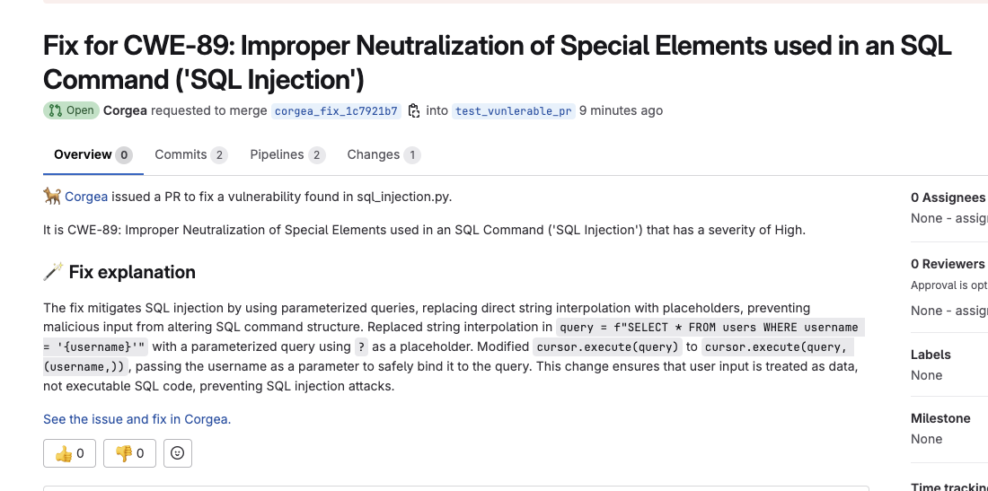Click the dog emoji before Corgea
The width and height of the screenshot is (988, 491).
pyautogui.click(x=52, y=197)
